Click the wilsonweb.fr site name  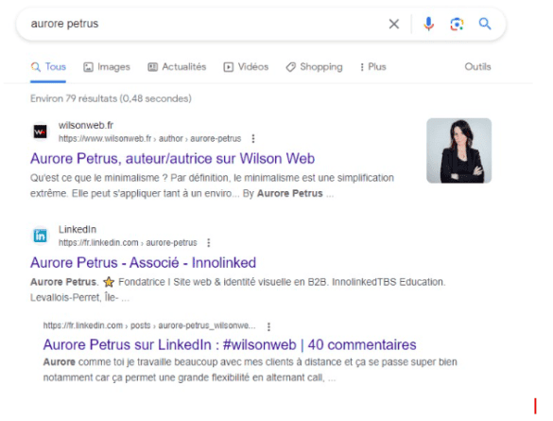86,125
